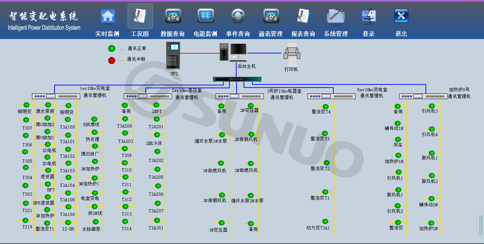This screenshot has height=244, width=484.
Task: Click the vertical scrollbar at right edge
Action: tap(481, 224)
